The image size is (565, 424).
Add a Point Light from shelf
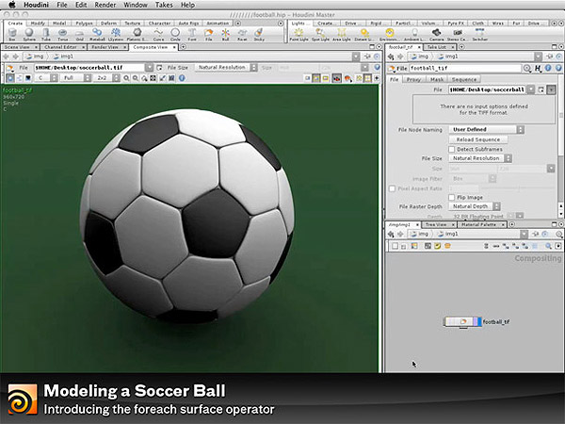click(299, 35)
